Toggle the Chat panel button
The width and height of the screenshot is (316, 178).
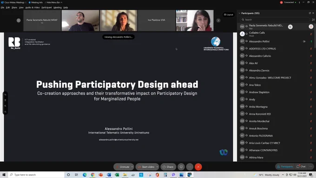301,166
